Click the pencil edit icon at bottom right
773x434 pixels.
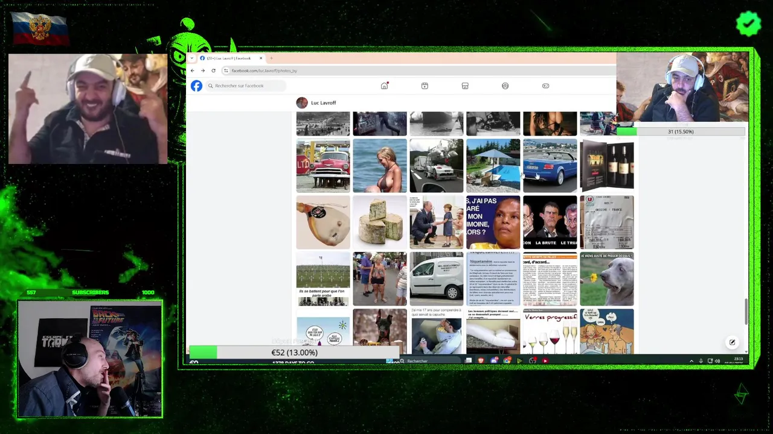[x=732, y=342]
